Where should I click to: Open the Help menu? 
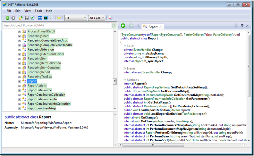(x=49, y=11)
